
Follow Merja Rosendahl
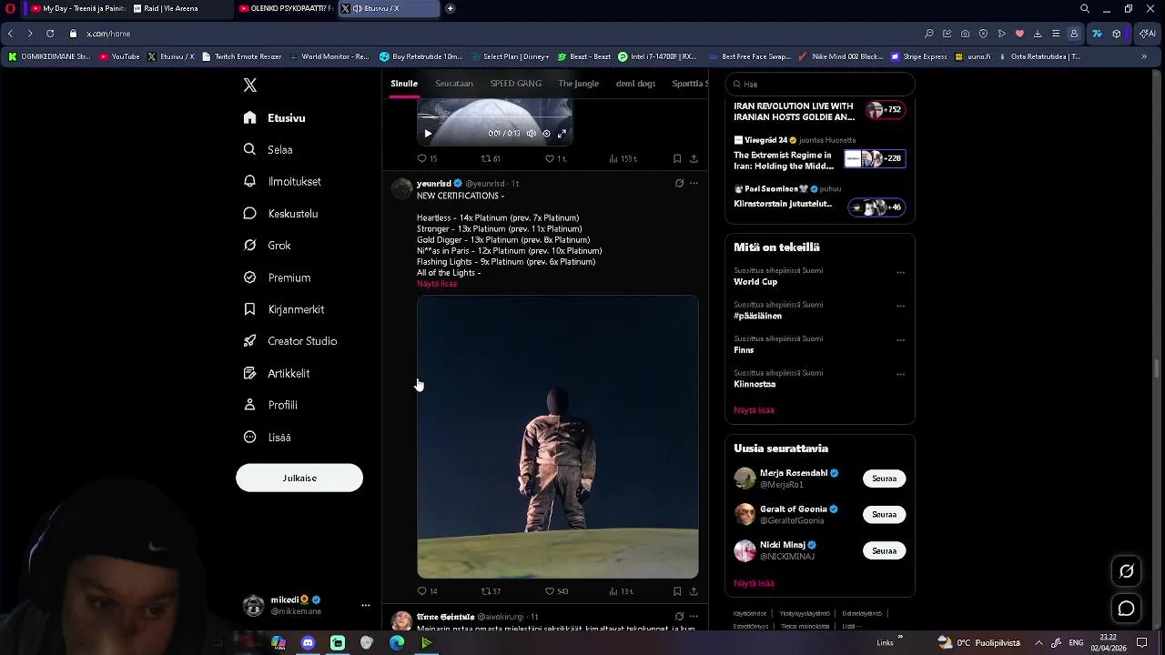tap(884, 479)
